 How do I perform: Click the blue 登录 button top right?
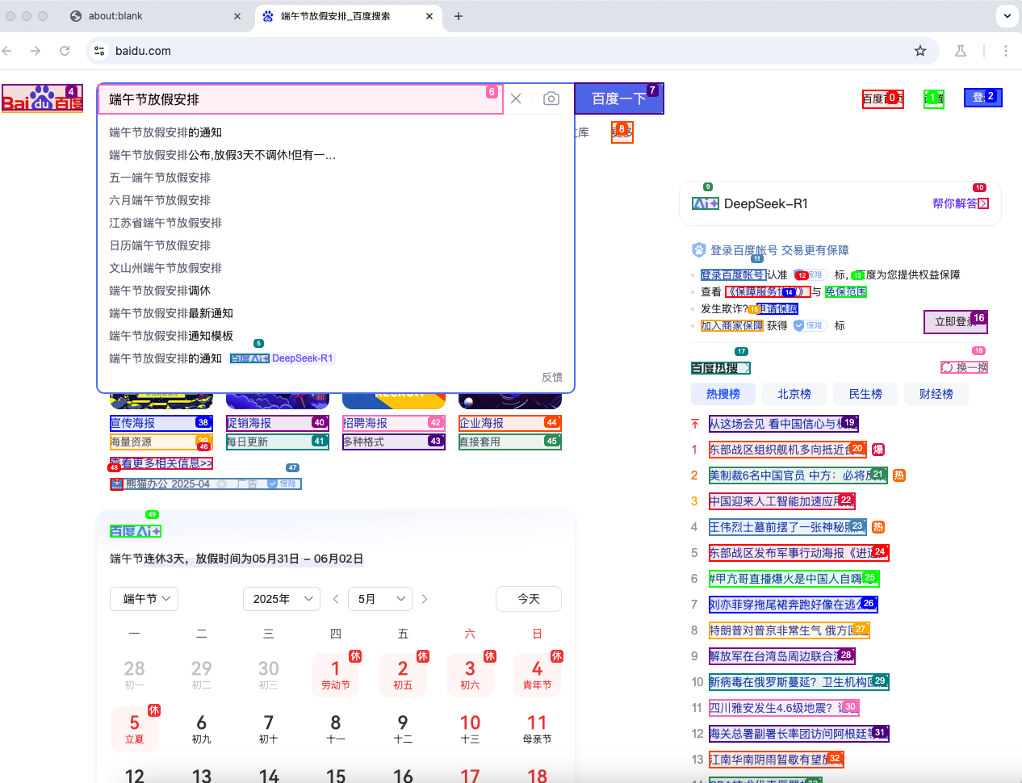983,98
